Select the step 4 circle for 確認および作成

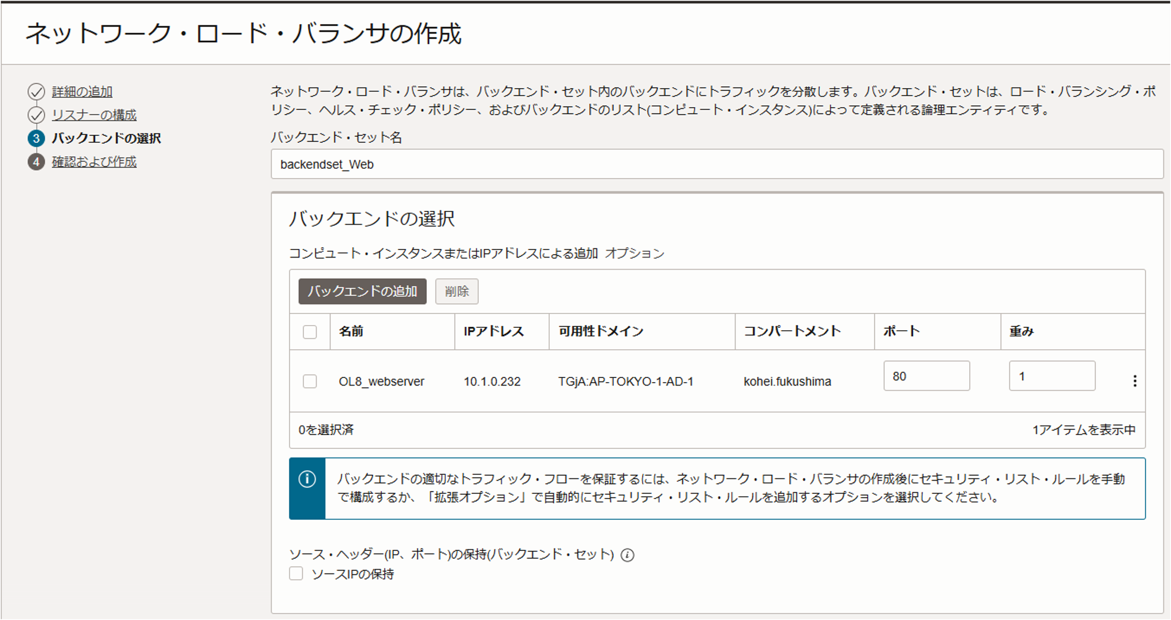click(x=36, y=162)
